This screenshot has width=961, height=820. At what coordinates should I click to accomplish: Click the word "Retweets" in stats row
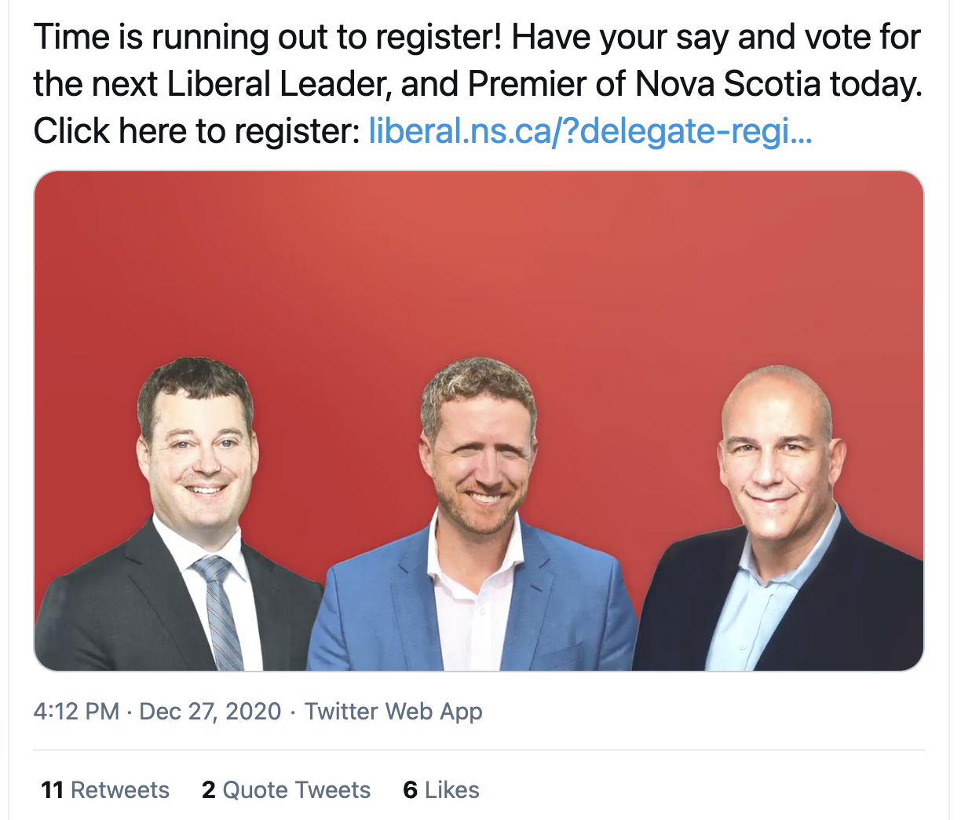point(120,790)
